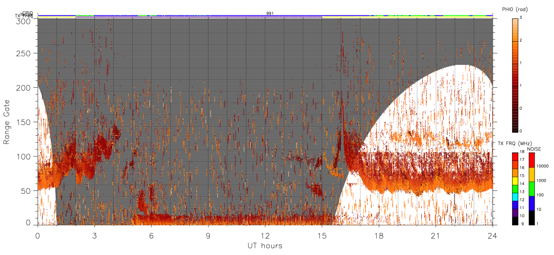Image resolution: width=554 pixels, height=255 pixels.
Task: Click the CPID row label at top left
Action: pyautogui.click(x=28, y=13)
